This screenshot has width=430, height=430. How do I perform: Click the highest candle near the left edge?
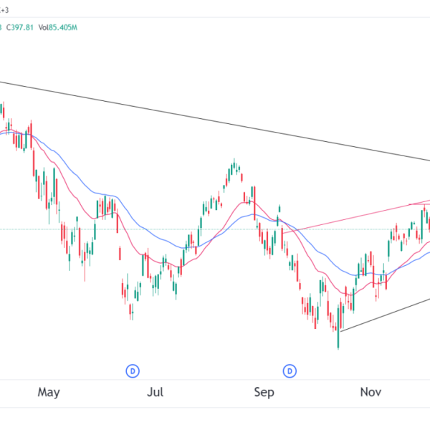click(2, 111)
